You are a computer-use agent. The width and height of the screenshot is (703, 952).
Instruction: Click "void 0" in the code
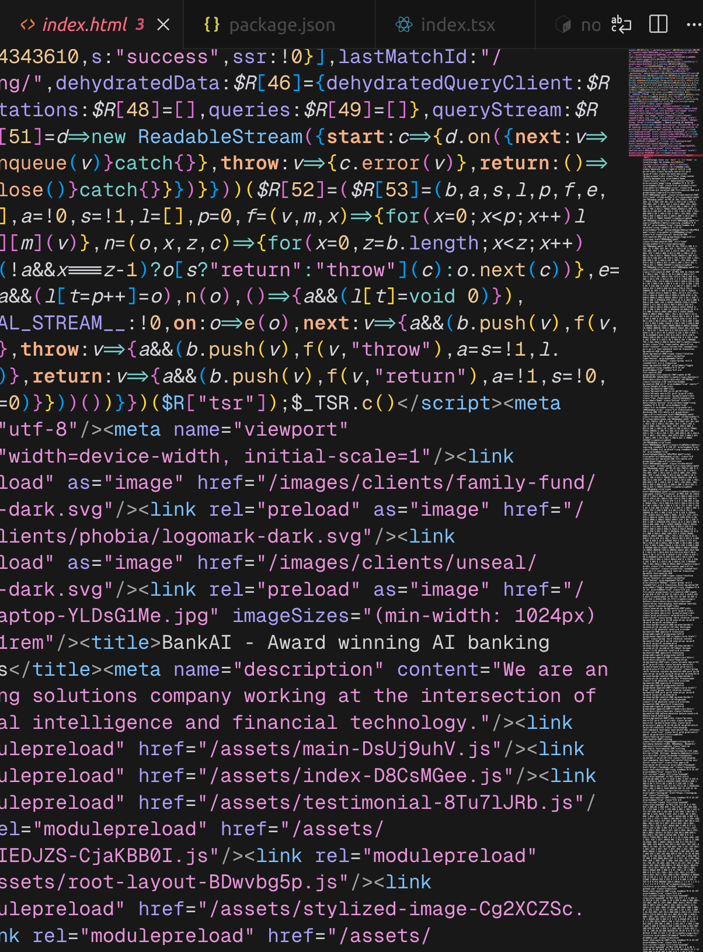click(444, 296)
